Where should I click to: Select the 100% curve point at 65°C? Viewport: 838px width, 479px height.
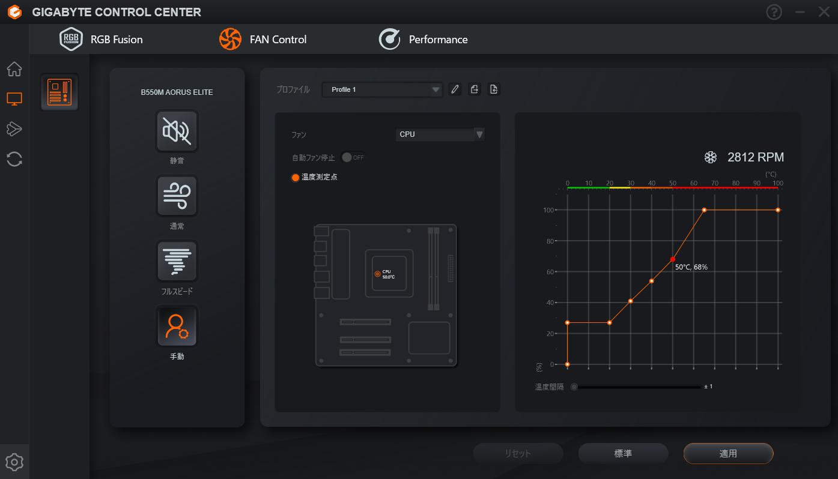(x=704, y=210)
